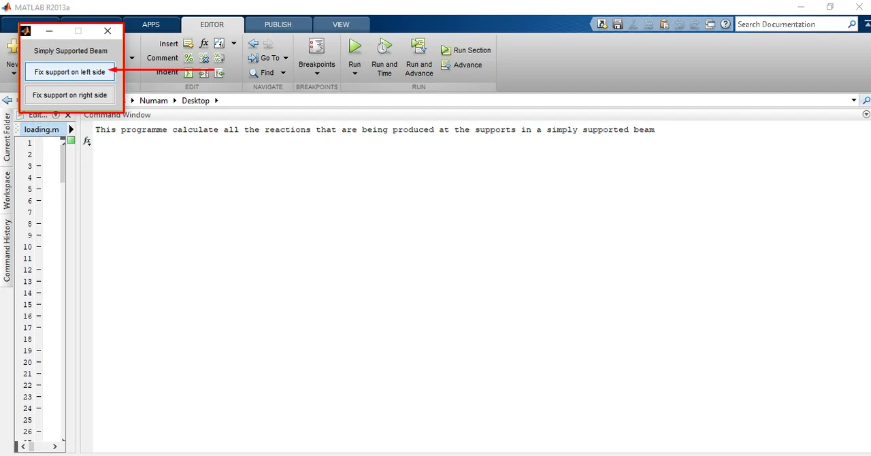Screen dimensions: 871x456
Task: Click the fx prompt icon in Command Window
Action: tap(87, 141)
